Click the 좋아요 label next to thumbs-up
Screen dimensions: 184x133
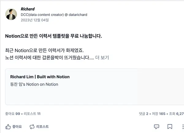click(x=17, y=127)
